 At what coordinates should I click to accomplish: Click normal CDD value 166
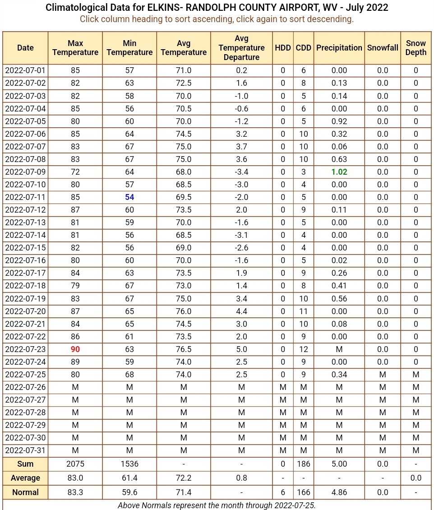point(303,492)
